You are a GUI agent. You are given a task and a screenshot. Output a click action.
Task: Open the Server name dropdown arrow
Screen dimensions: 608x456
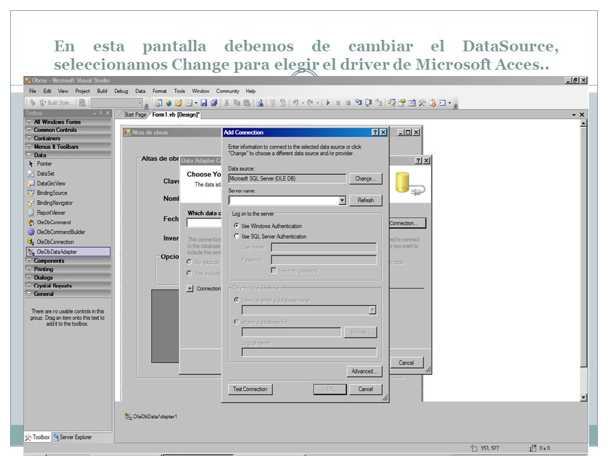click(342, 201)
